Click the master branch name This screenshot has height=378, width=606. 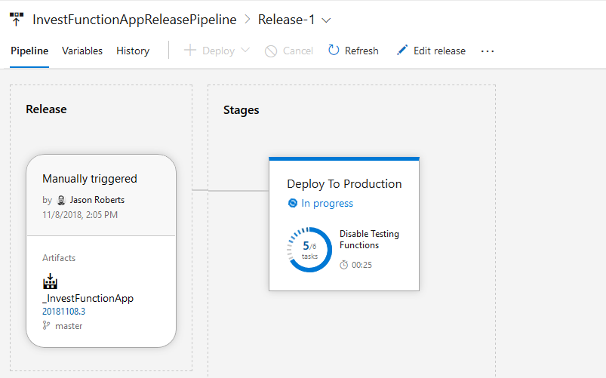click(x=69, y=326)
